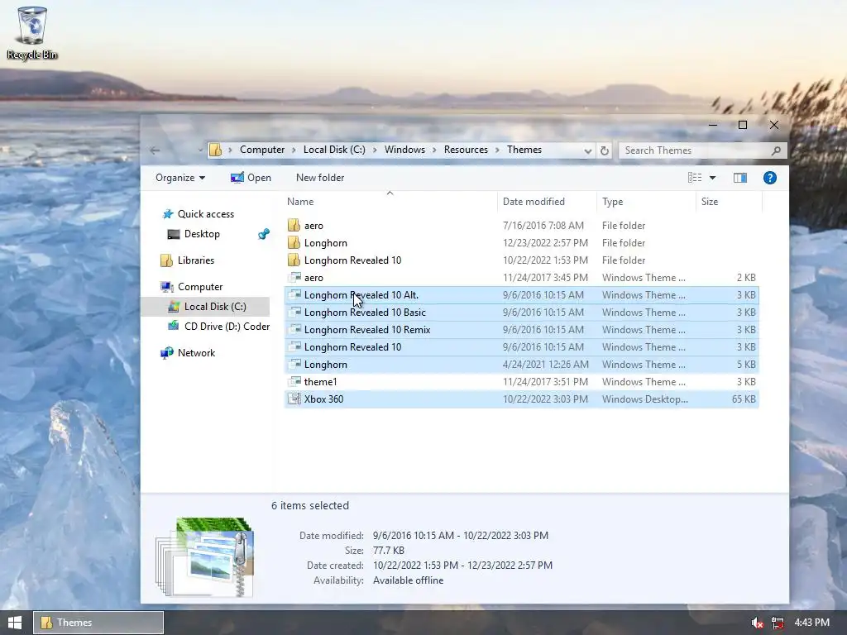Viewport: 847px width, 635px height.
Task: Expand chevron after Windows in breadcrumb
Action: click(434, 150)
